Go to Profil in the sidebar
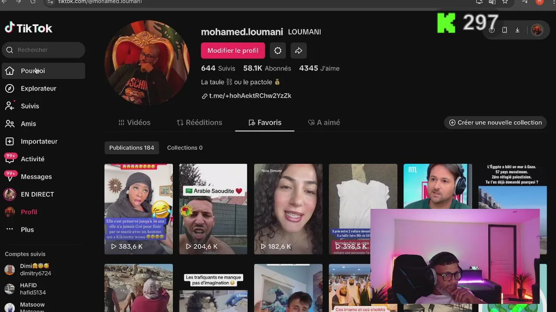The width and height of the screenshot is (556, 312). [43, 212]
